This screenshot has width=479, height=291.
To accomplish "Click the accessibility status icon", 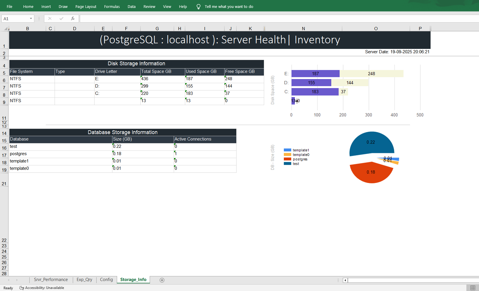I will point(22,288).
